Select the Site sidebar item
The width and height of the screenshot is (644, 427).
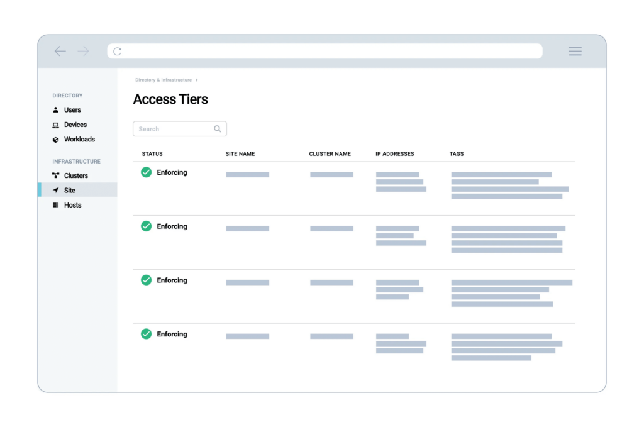click(x=77, y=190)
